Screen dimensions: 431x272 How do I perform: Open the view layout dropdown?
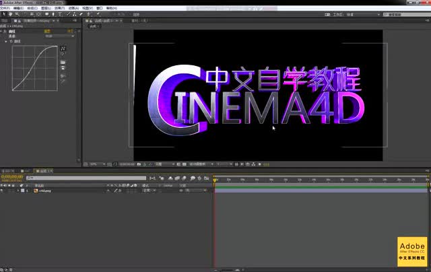tap(224, 164)
